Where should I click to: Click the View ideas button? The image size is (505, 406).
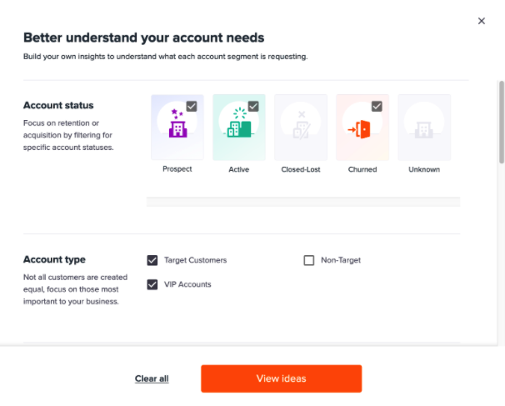[x=281, y=378]
